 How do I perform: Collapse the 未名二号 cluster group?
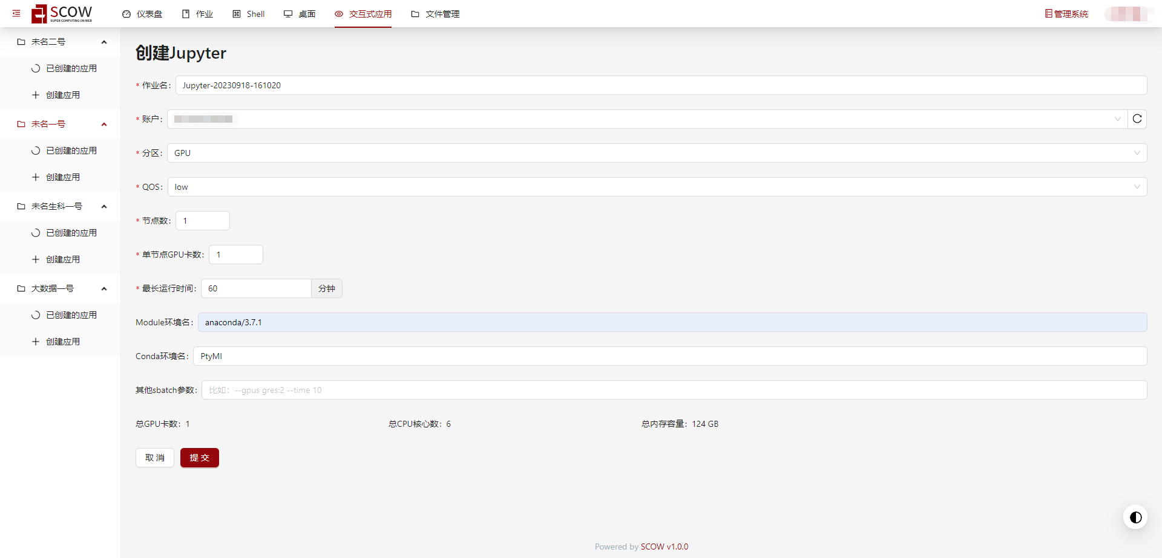[x=104, y=42]
